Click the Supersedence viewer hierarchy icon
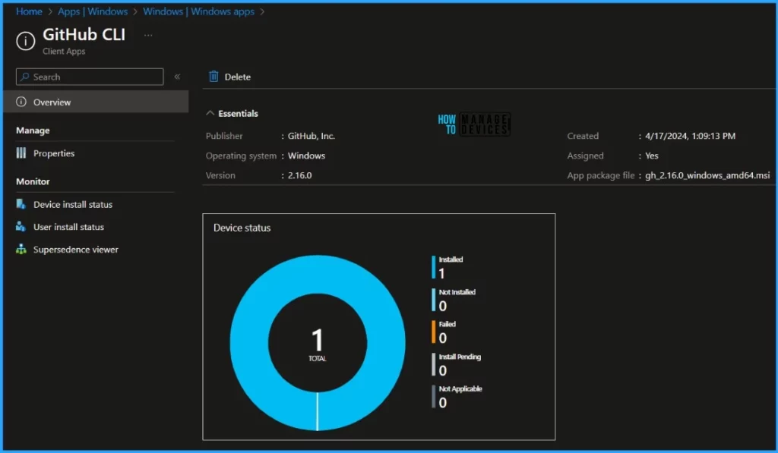The height and width of the screenshot is (453, 778). point(21,250)
